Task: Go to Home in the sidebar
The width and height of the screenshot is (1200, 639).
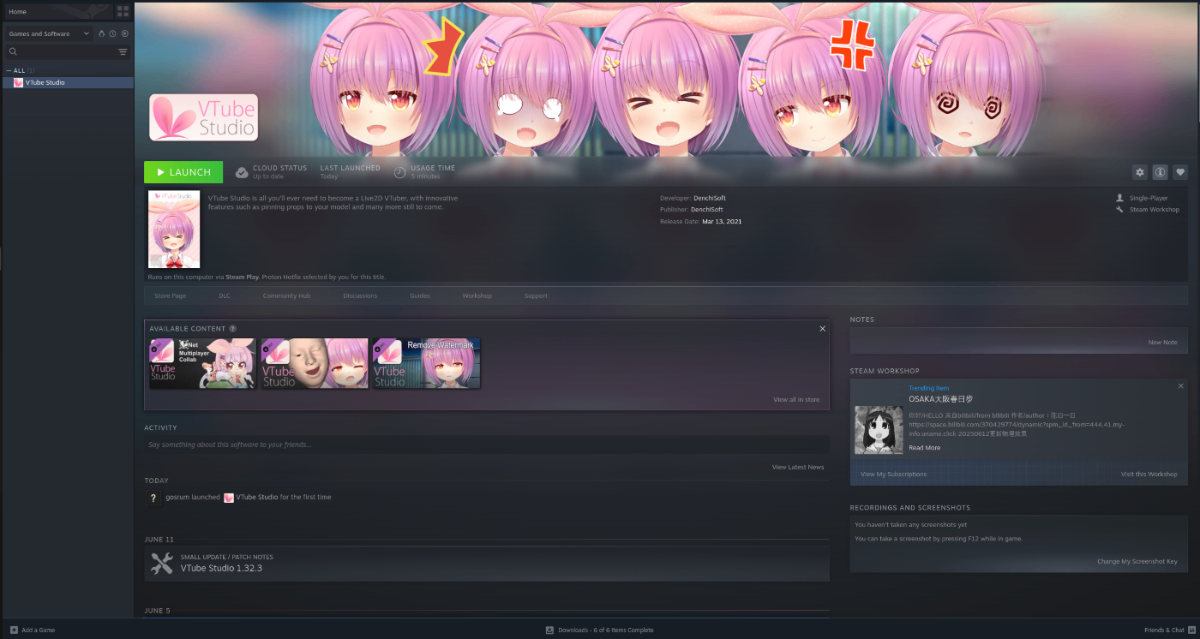Action: [x=17, y=12]
